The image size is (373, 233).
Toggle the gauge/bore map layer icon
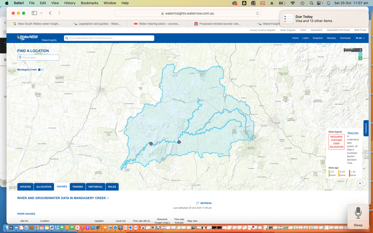pyautogui.click(x=360, y=50)
